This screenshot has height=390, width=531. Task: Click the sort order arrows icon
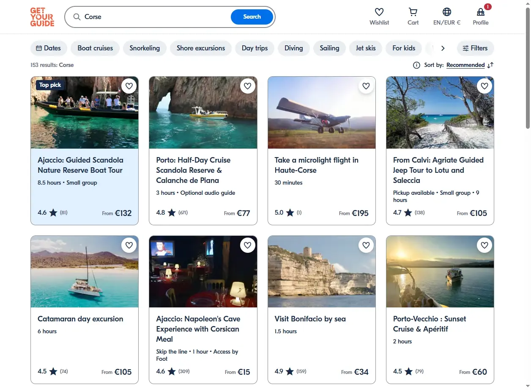(x=490, y=65)
